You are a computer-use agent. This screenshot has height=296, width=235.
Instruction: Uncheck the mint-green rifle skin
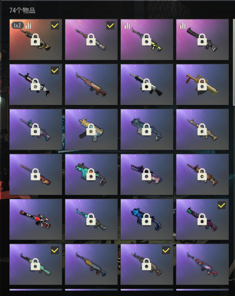pyautogui.click(x=55, y=250)
